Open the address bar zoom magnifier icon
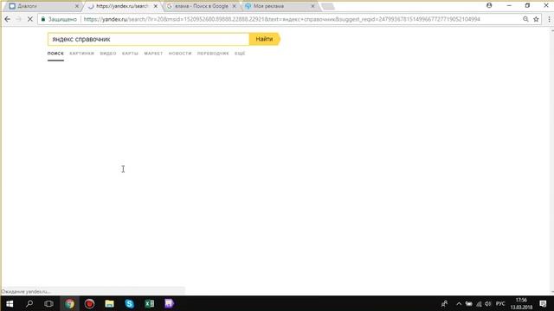This screenshot has height=311, width=554. 525,19
